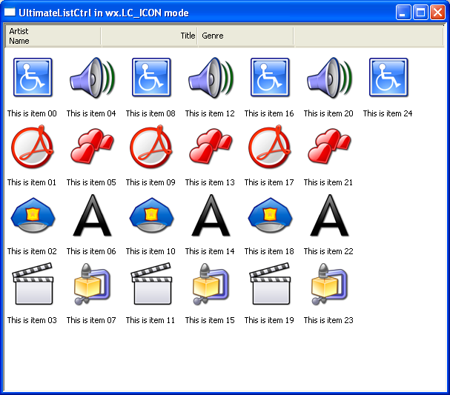Select the label 'This is item 12'
Image resolution: width=450 pixels, height=395 pixels.
pyautogui.click(x=210, y=114)
